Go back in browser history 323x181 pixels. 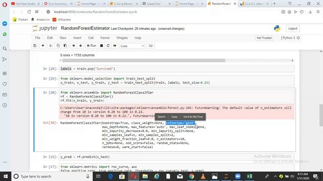pyautogui.click(x=14, y=12)
